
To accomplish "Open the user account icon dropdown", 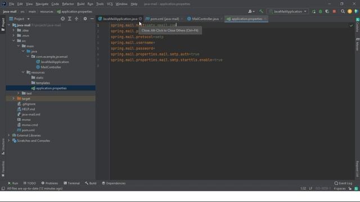I will [x=251, y=11].
